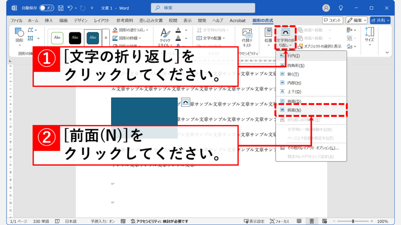Open Selection Pane (オブジェクトの選択と表示)

[320, 46]
